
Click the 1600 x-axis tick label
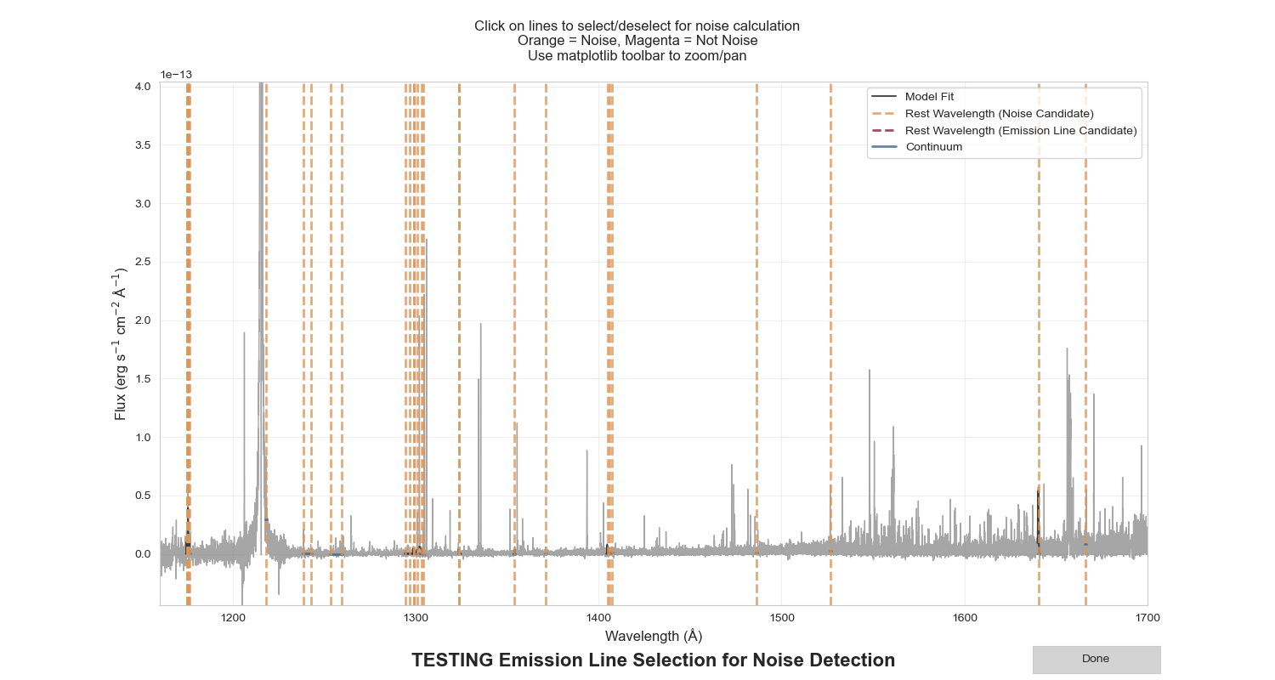[964, 618]
